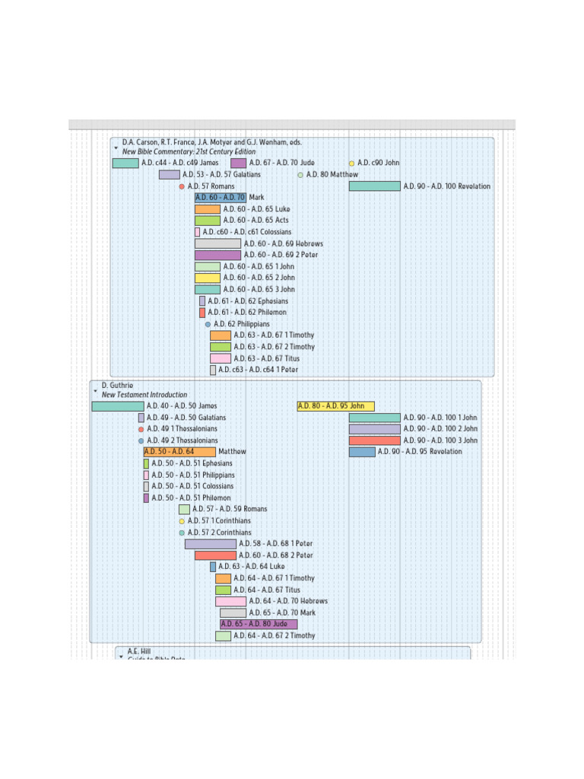
Task: Click the A.D. c90 John point marker
Action: [x=351, y=164]
